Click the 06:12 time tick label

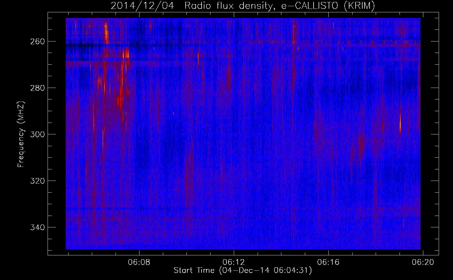234,262
